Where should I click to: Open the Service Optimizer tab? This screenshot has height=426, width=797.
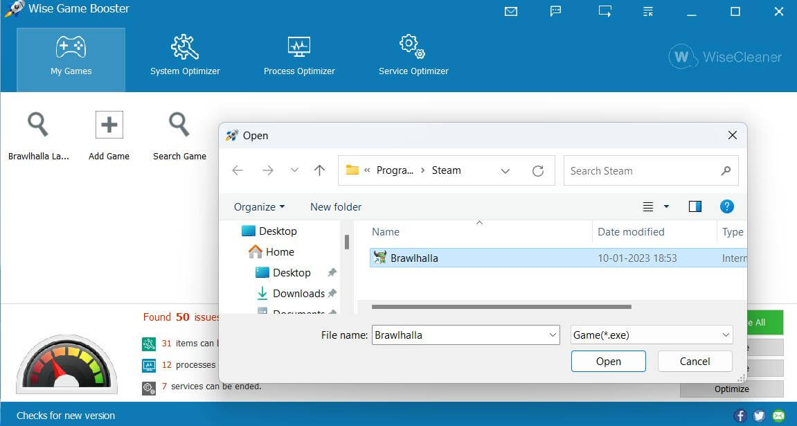coord(414,56)
